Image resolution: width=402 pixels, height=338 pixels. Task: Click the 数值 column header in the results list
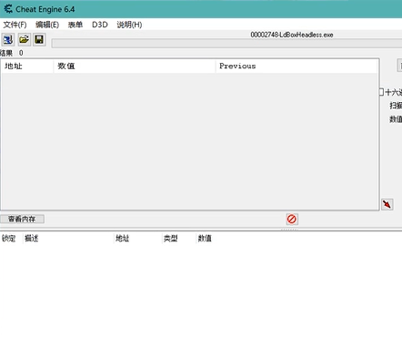135,66
